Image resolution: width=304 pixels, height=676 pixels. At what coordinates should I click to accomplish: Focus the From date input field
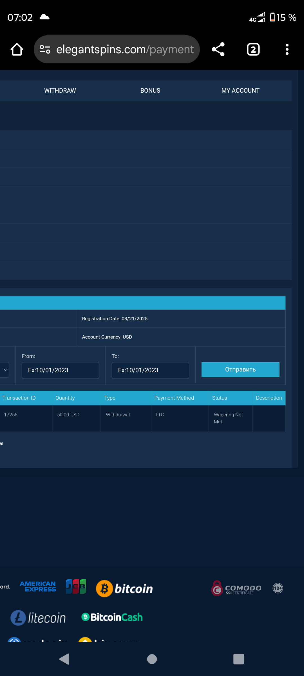click(x=60, y=370)
